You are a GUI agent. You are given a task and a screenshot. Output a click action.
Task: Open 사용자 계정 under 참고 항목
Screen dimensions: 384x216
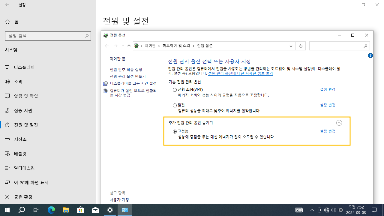click(119, 200)
